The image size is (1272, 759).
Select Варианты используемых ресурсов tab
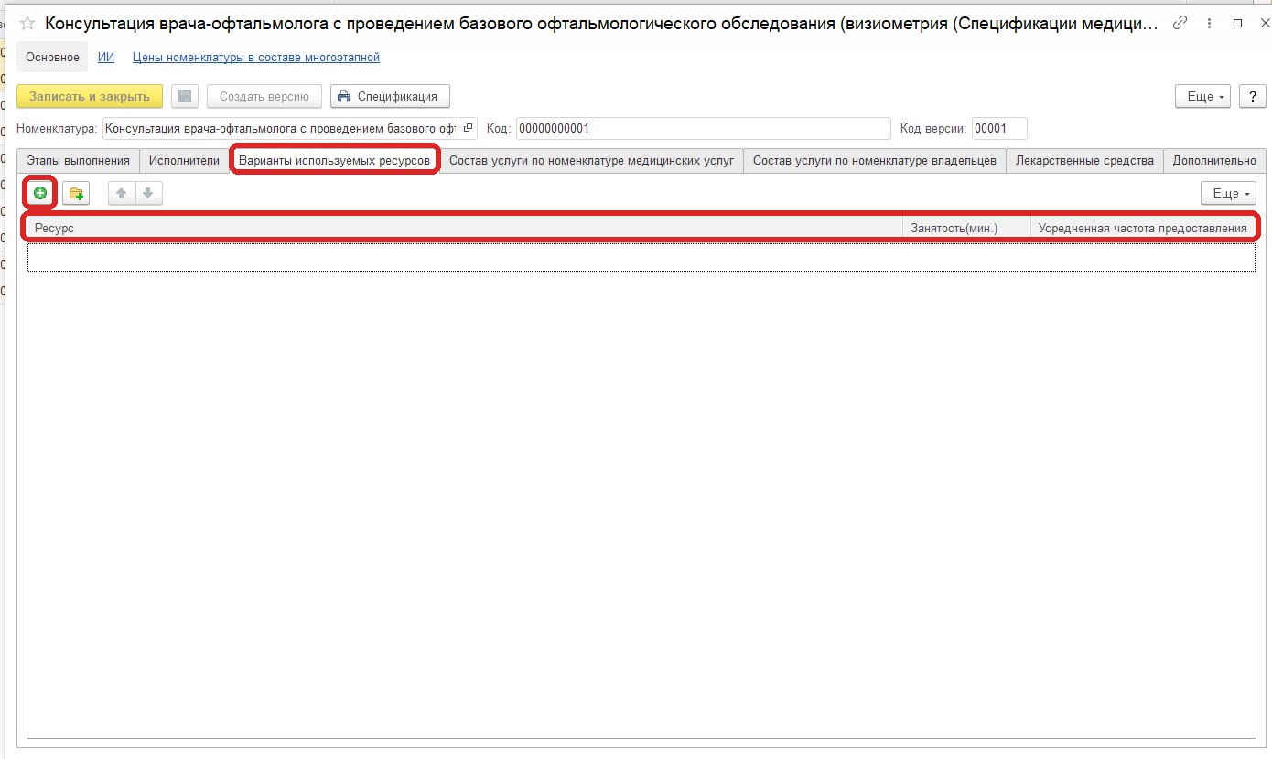[x=335, y=161]
